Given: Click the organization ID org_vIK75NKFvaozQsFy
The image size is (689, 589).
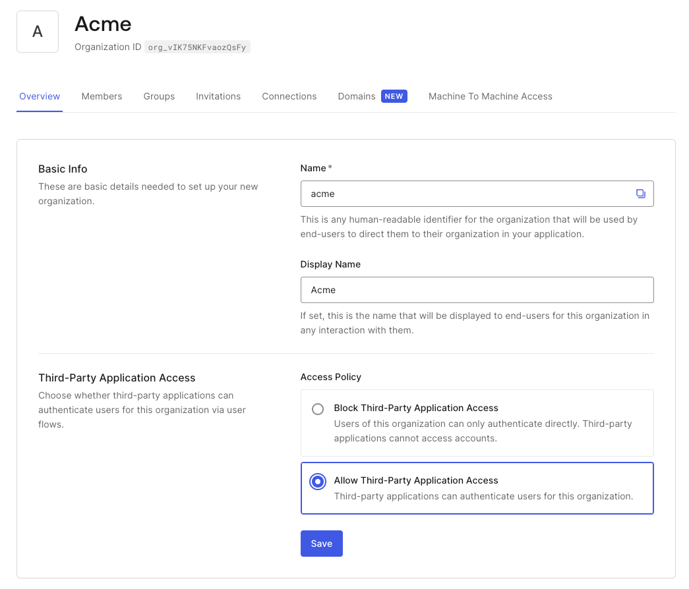Looking at the screenshot, I should (197, 47).
